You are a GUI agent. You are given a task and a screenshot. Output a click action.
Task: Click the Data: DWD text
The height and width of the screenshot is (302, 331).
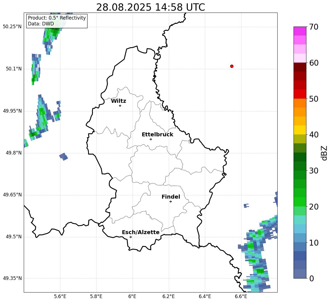(x=41, y=24)
